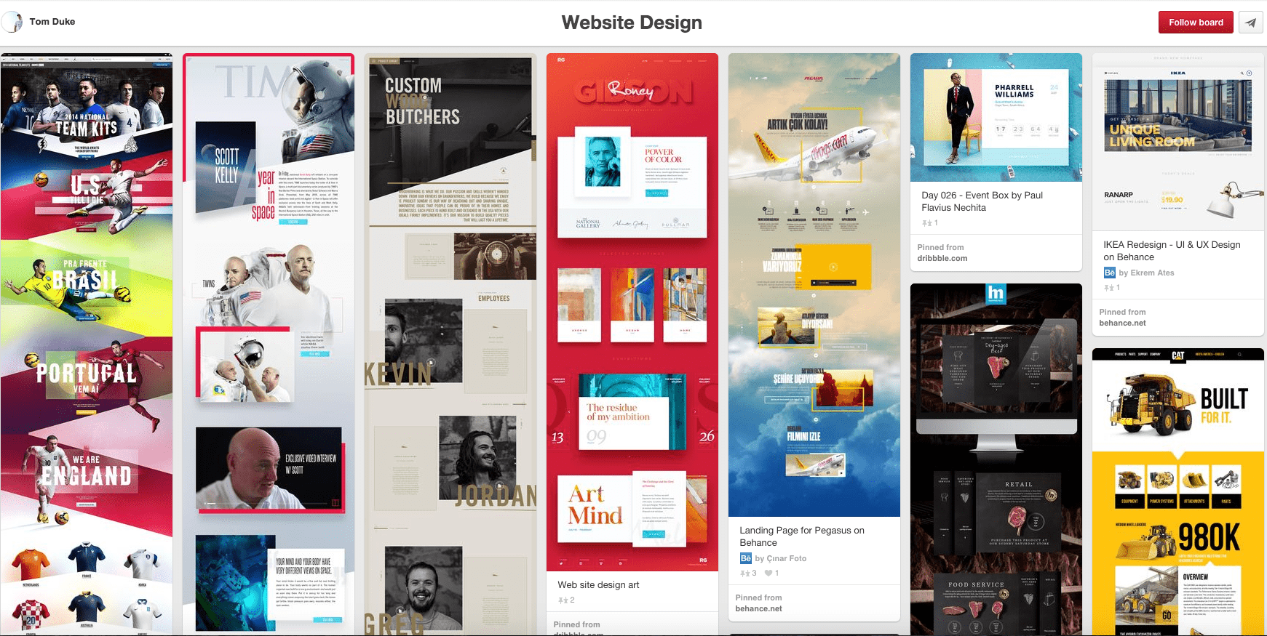Follow this board with the red button
This screenshot has height=636, width=1267.
[1196, 23]
